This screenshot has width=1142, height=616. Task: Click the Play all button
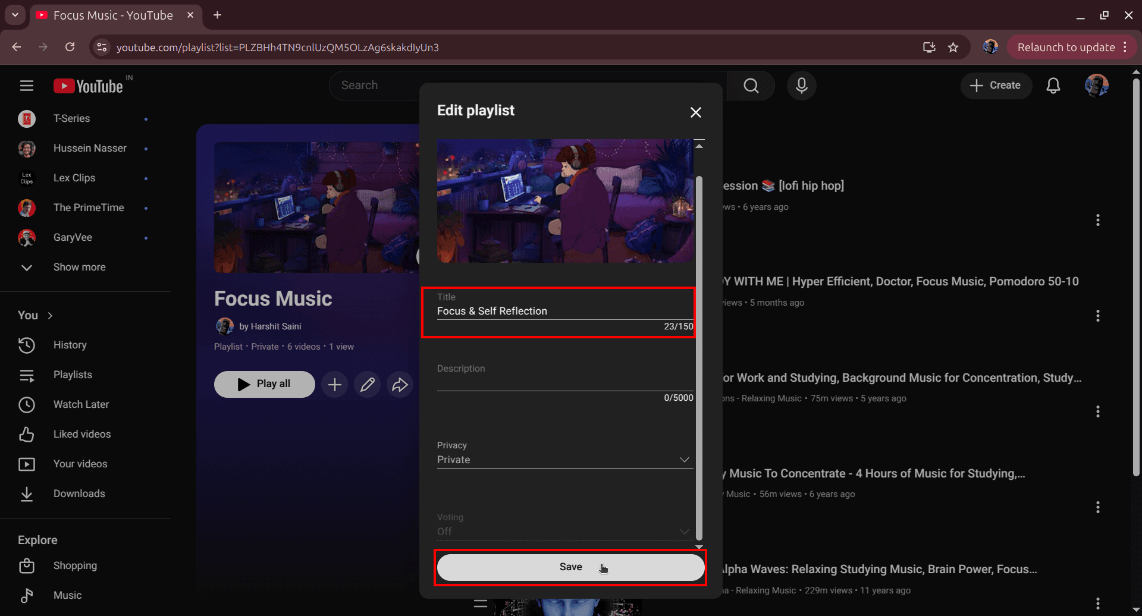pyautogui.click(x=265, y=384)
